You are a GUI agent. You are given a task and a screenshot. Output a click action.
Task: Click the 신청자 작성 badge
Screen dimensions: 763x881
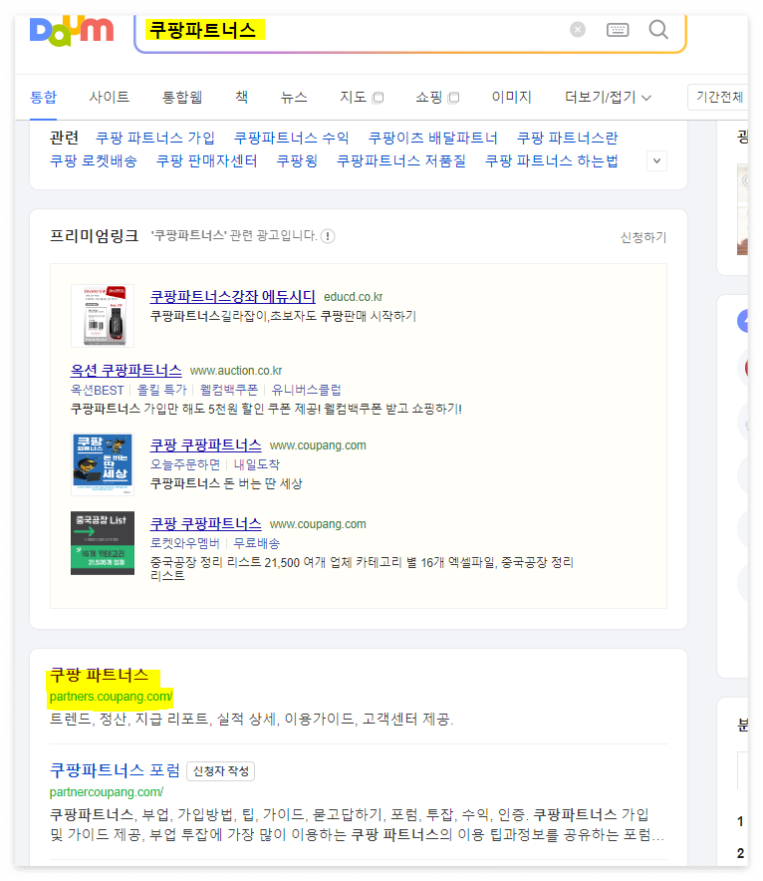[221, 771]
